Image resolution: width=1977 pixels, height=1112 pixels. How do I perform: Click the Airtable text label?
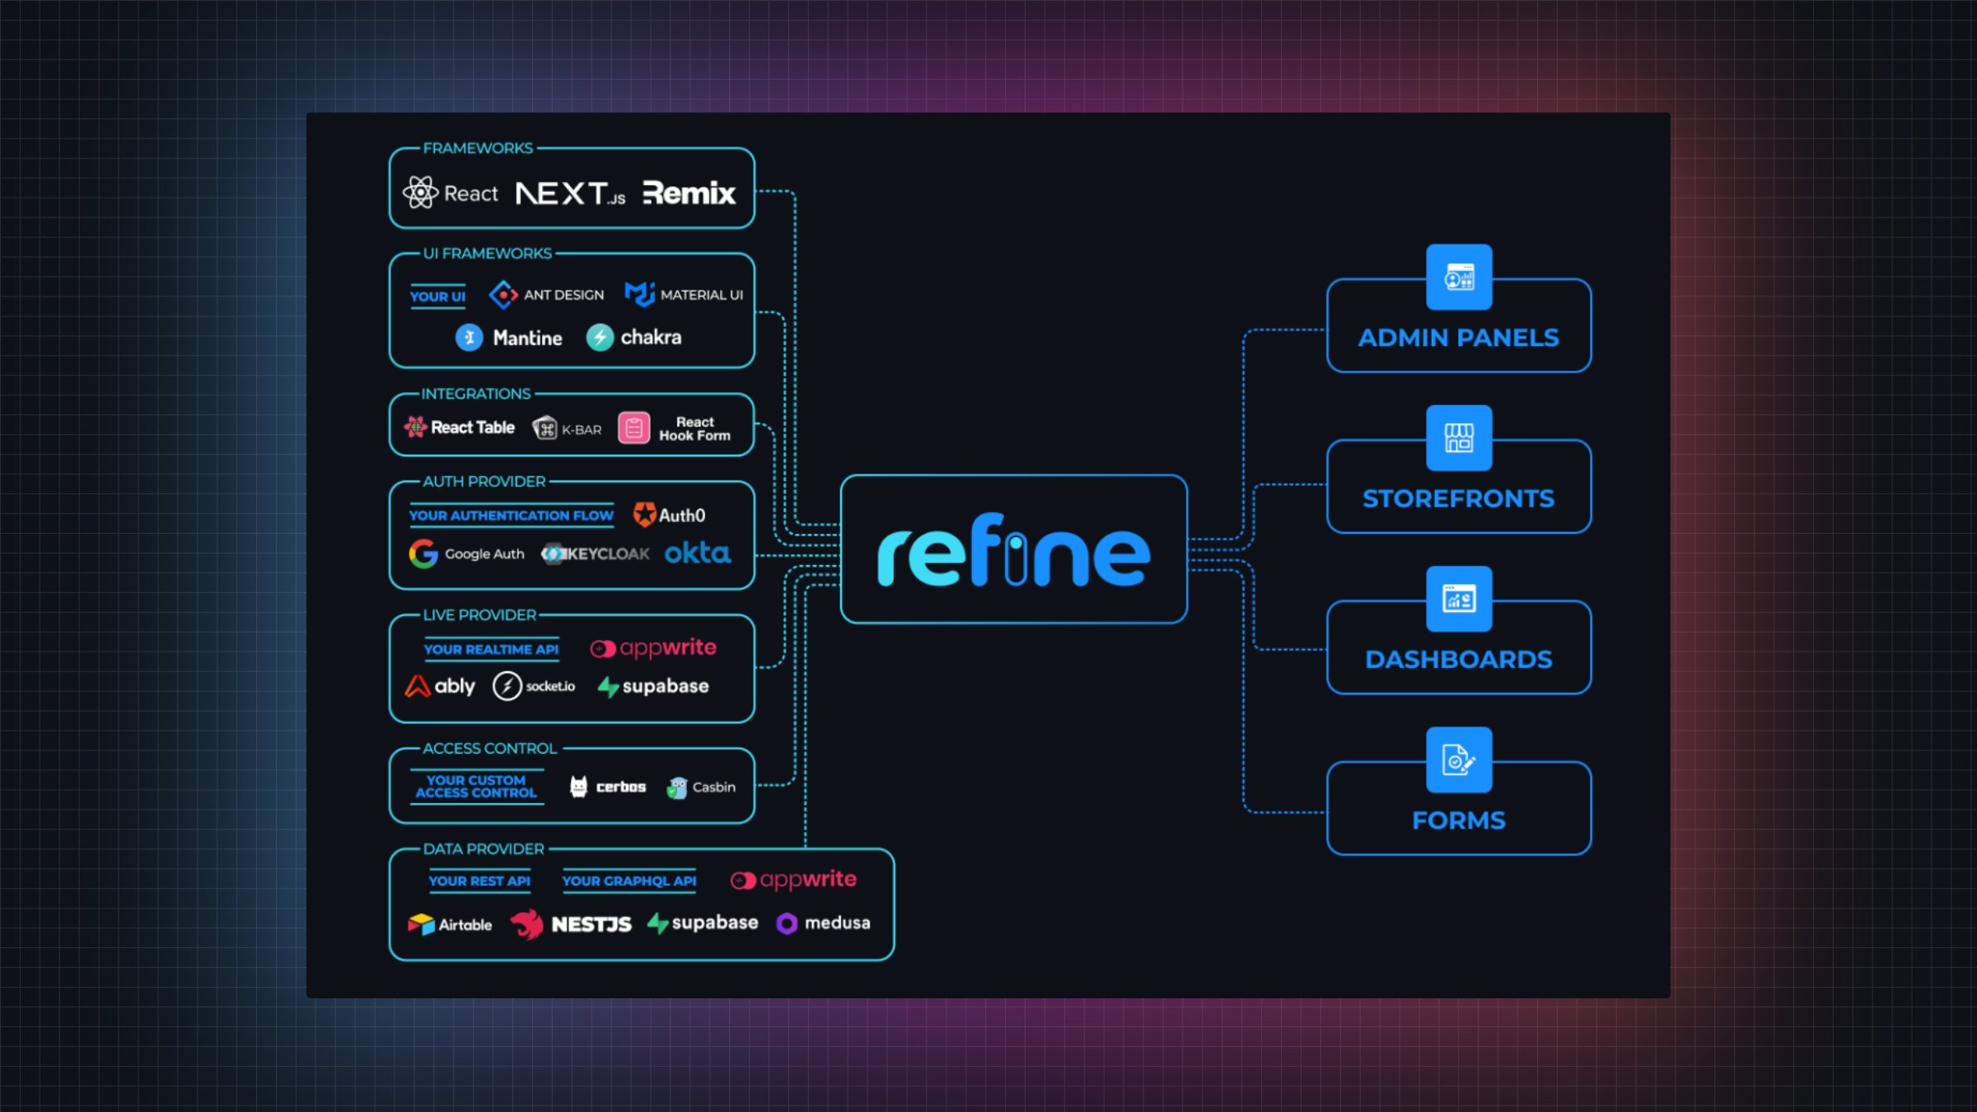click(x=465, y=924)
